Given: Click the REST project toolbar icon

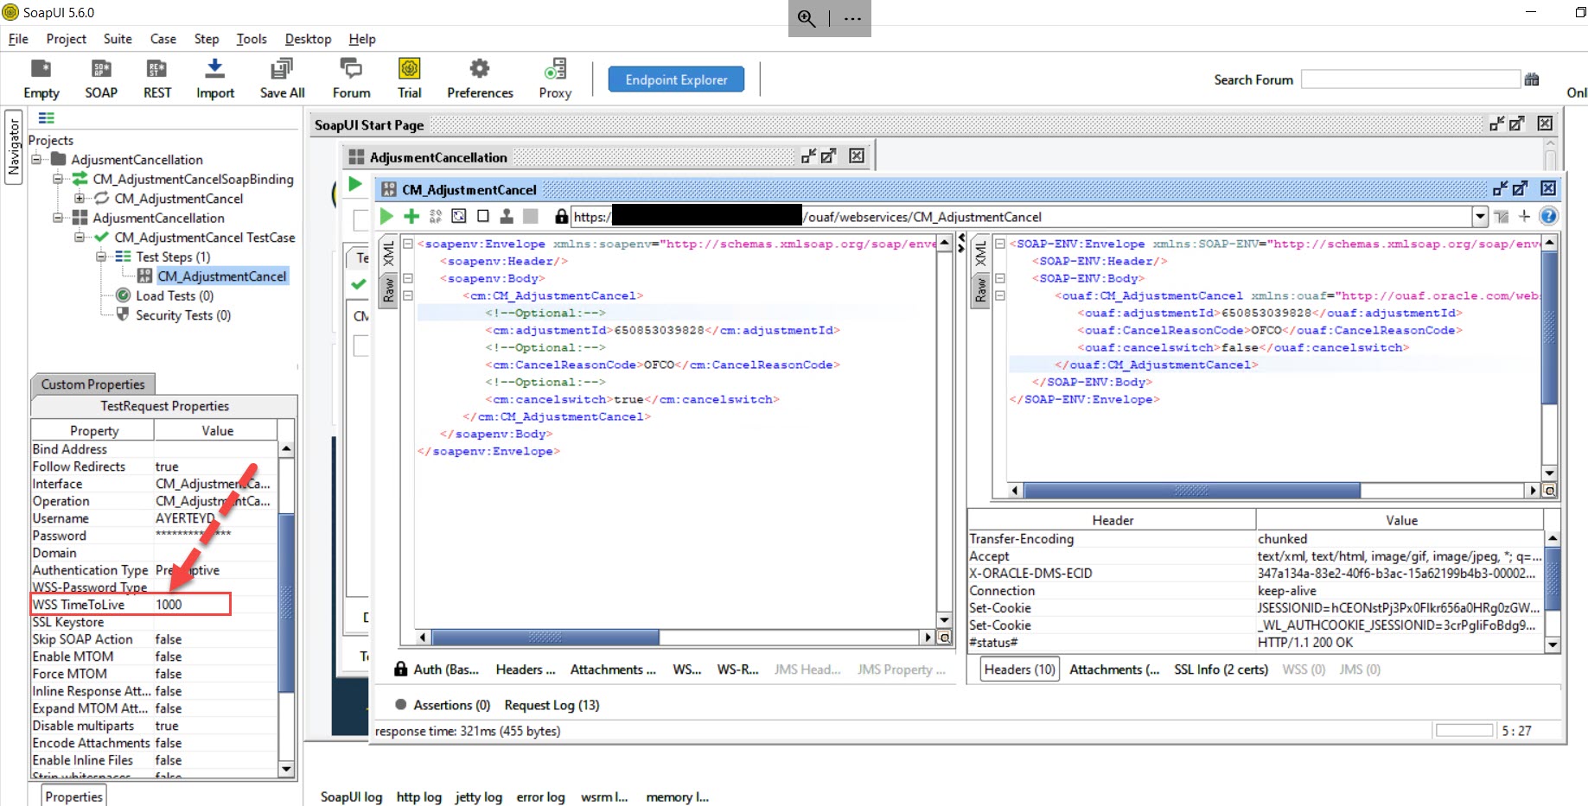Looking at the screenshot, I should (157, 79).
